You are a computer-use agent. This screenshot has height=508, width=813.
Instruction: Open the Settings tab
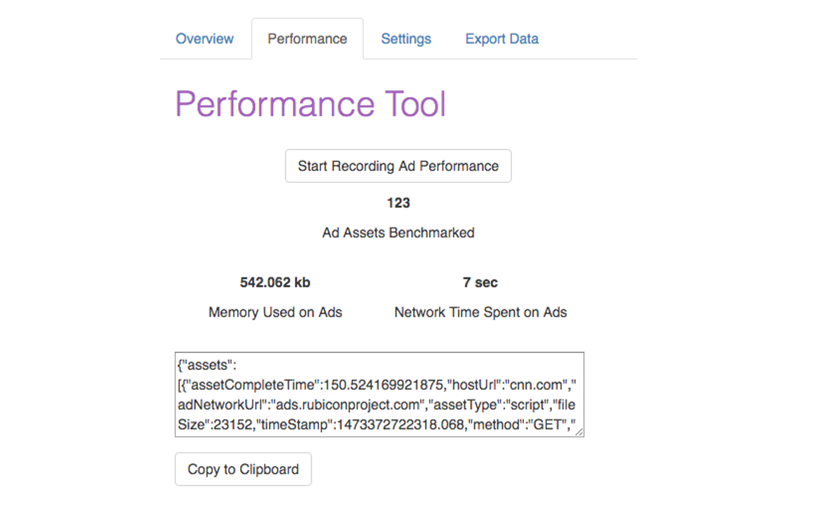pyautogui.click(x=406, y=39)
